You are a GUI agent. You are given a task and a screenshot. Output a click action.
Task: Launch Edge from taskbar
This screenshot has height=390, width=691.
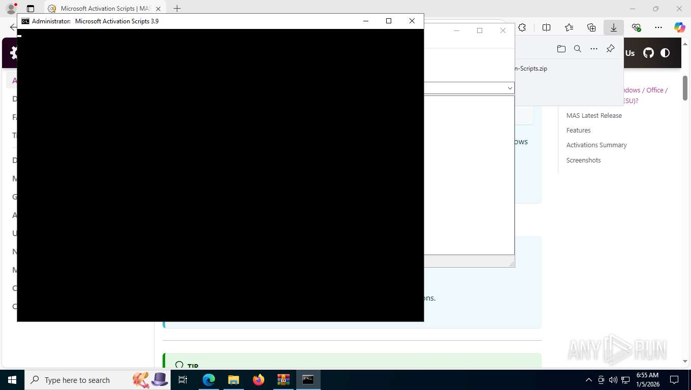click(209, 380)
